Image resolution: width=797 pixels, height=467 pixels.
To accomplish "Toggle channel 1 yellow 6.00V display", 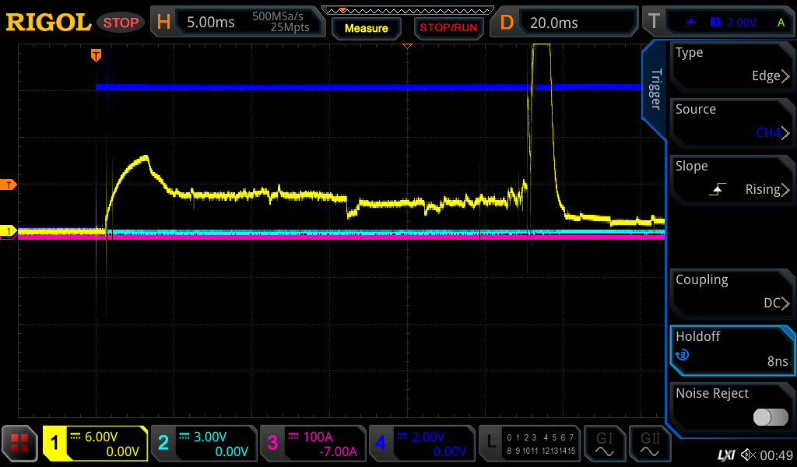I will [x=95, y=444].
